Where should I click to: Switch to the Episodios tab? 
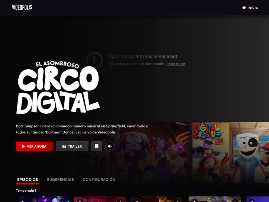coord(28,180)
